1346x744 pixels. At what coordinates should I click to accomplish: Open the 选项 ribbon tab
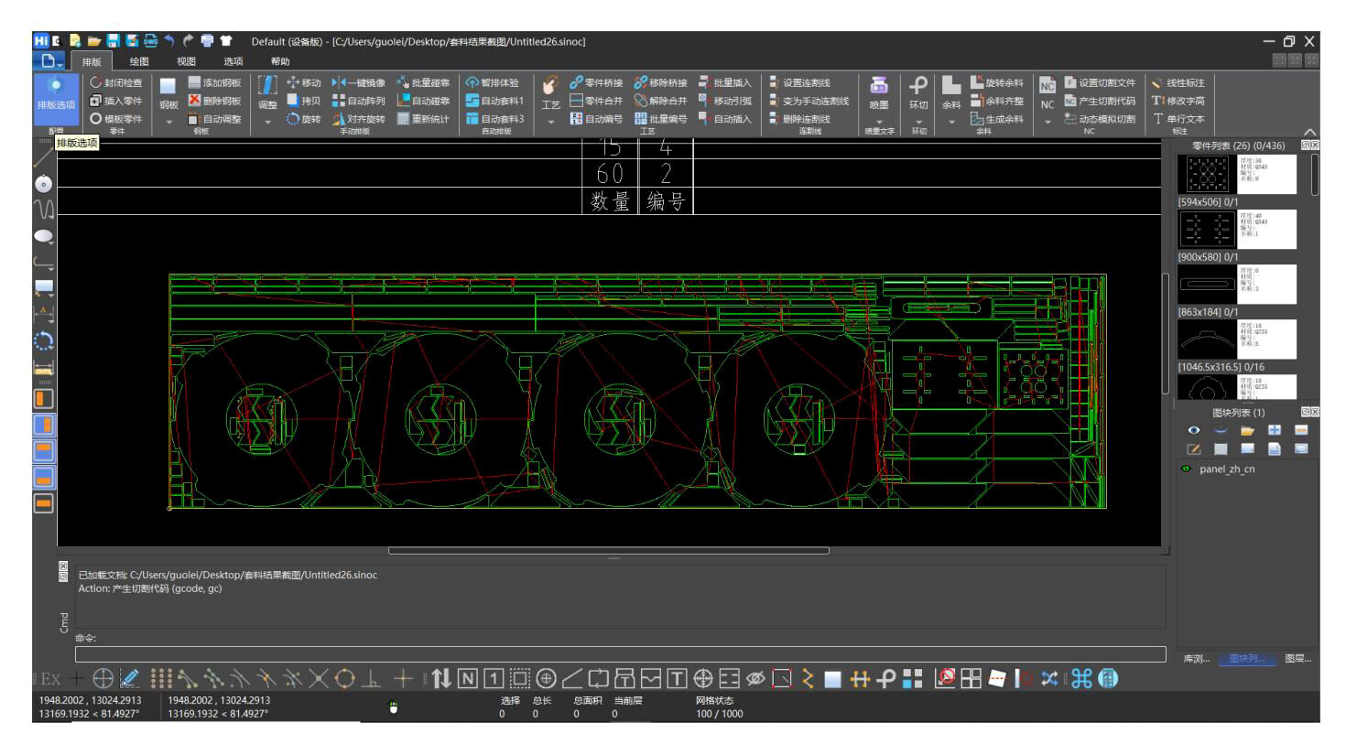coord(233,61)
